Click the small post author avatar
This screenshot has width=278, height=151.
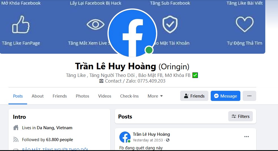click(125, 137)
